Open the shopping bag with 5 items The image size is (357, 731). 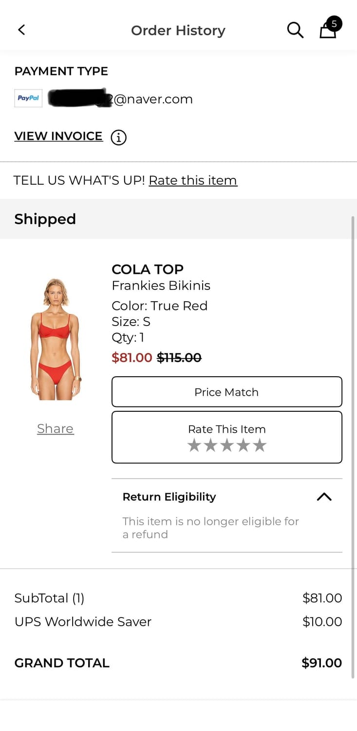click(328, 30)
